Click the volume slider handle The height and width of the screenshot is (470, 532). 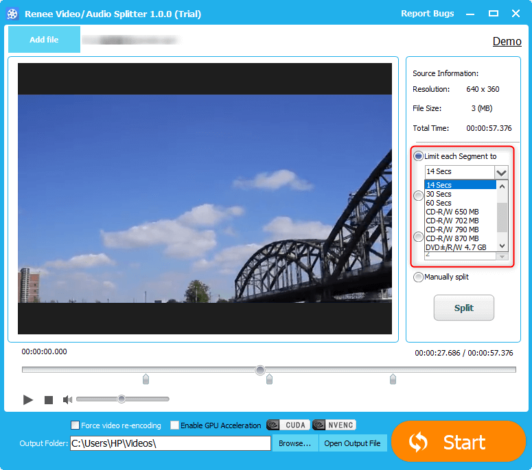click(122, 399)
